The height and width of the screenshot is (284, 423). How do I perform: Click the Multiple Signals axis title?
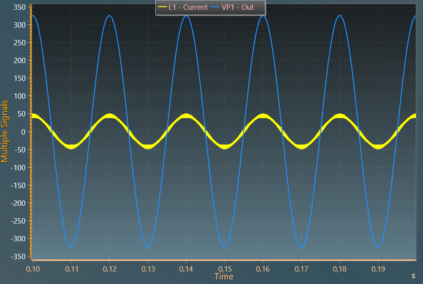click(5, 131)
